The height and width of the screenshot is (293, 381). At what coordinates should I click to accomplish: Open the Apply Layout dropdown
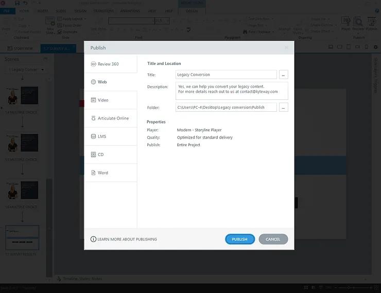72,19
